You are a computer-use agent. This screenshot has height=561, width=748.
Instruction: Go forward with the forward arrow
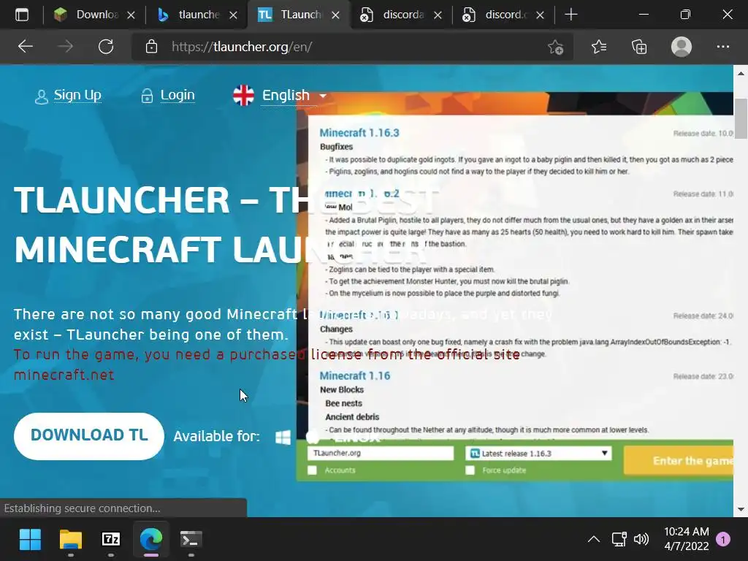click(65, 47)
